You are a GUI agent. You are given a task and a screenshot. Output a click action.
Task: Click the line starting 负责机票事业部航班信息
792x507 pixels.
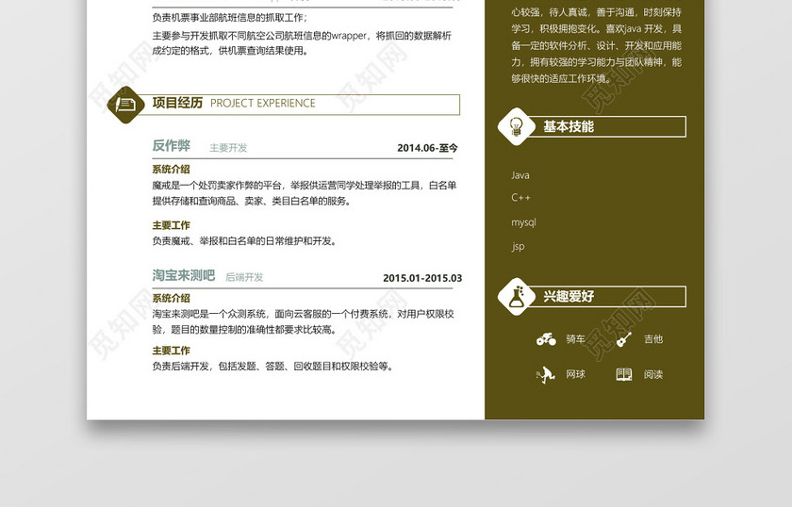click(x=230, y=18)
